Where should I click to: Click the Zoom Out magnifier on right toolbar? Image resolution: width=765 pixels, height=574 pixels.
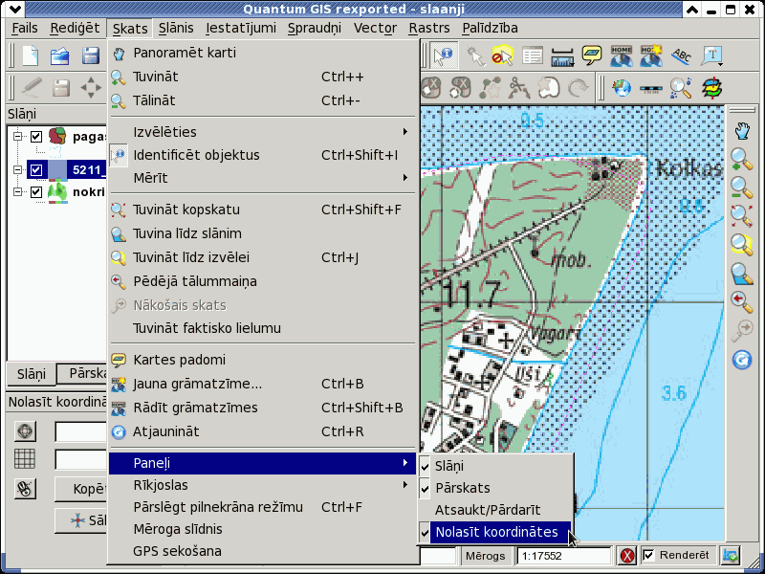(742, 188)
